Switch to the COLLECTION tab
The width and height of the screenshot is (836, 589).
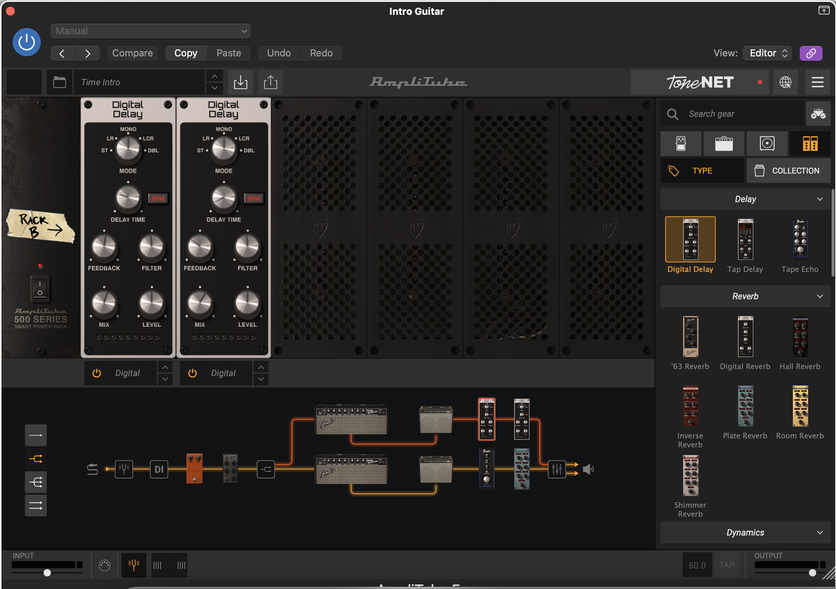789,171
